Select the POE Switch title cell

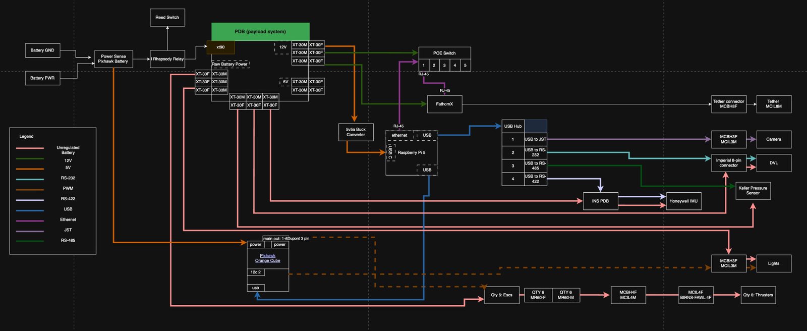point(444,53)
